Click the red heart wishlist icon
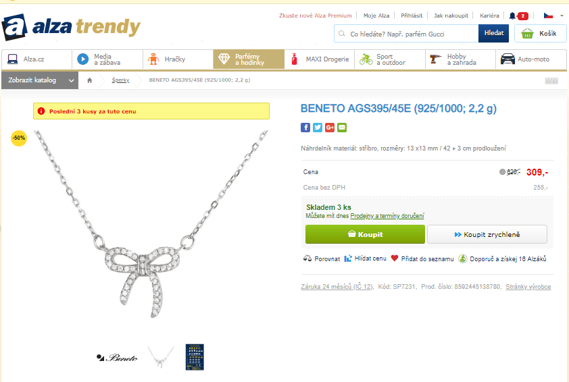 pyautogui.click(x=395, y=258)
